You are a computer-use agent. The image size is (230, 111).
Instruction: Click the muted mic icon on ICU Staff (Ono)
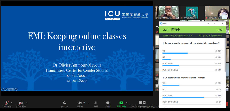pyautogui.click(x=182, y=18)
